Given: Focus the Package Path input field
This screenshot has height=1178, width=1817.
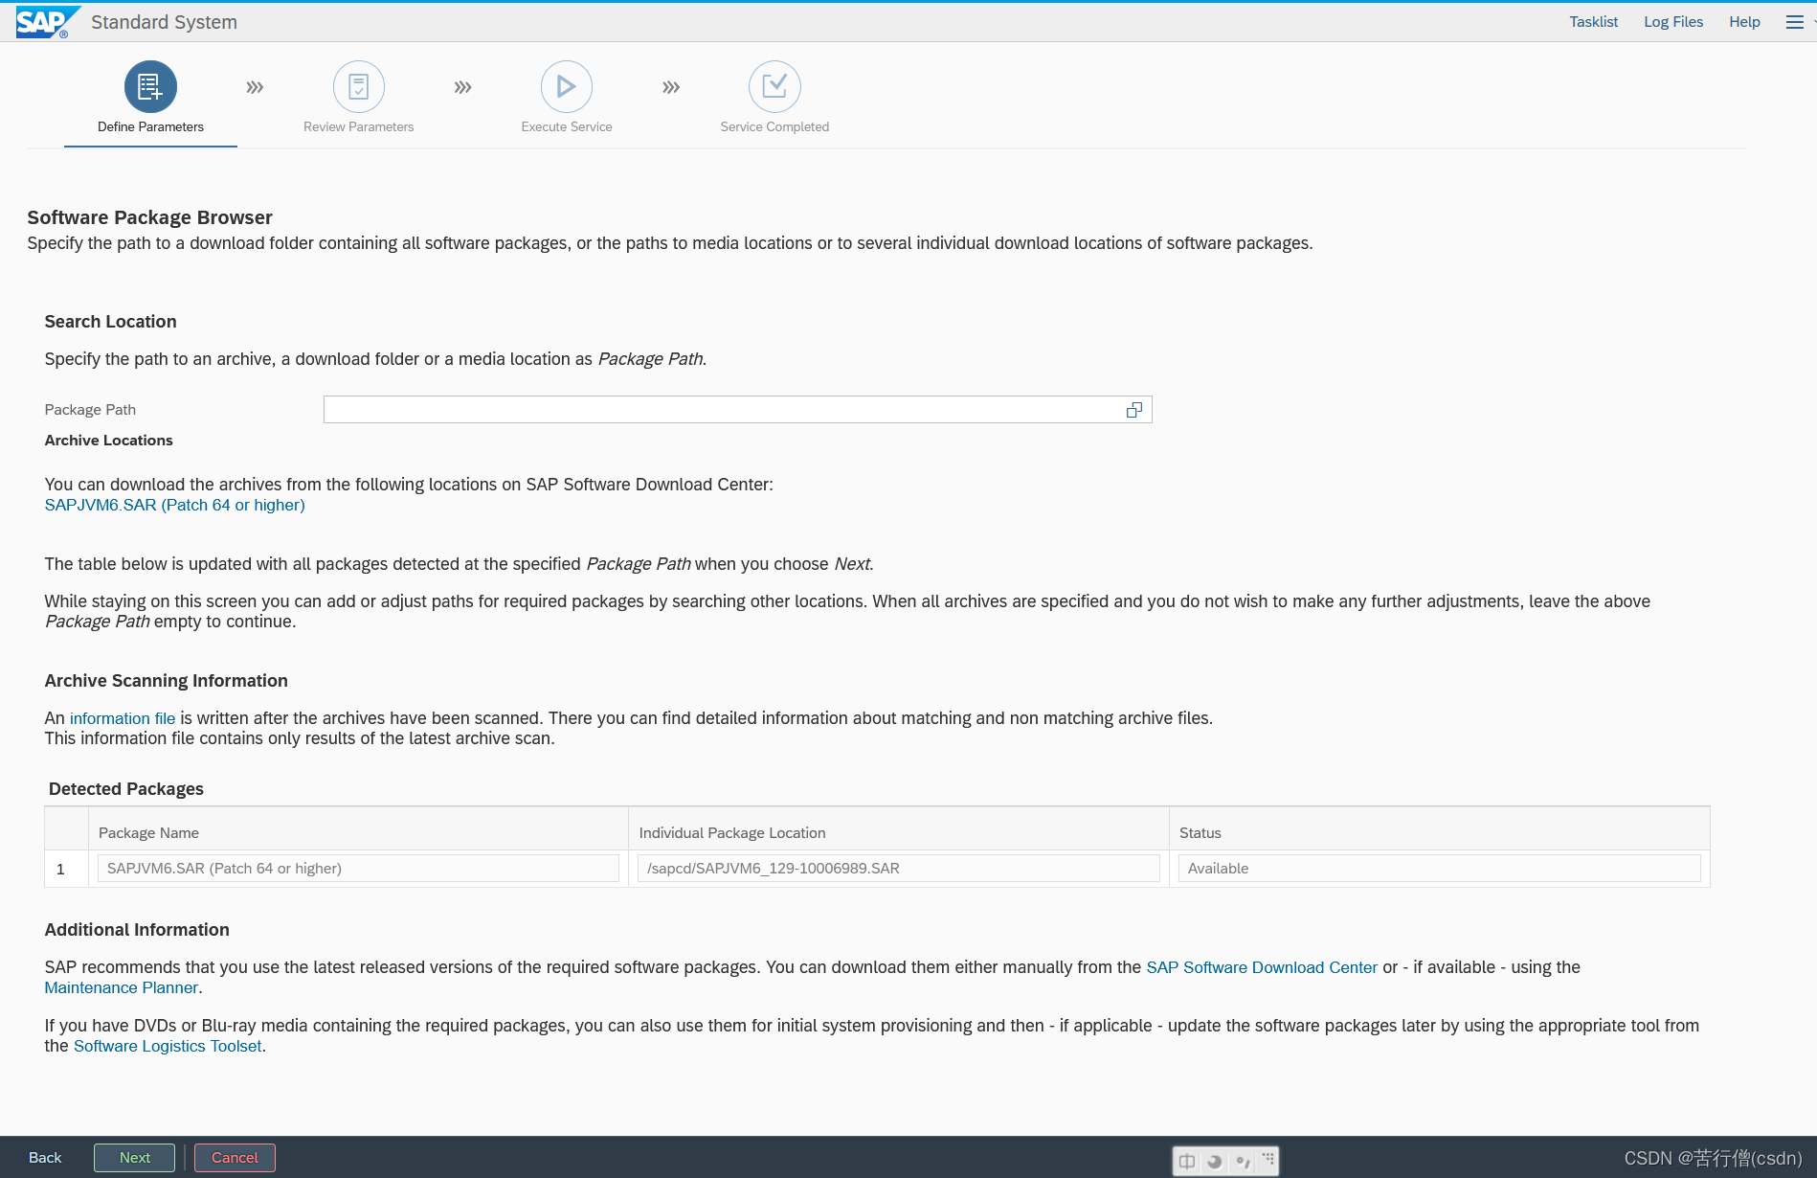Looking at the screenshot, I should [x=737, y=410].
